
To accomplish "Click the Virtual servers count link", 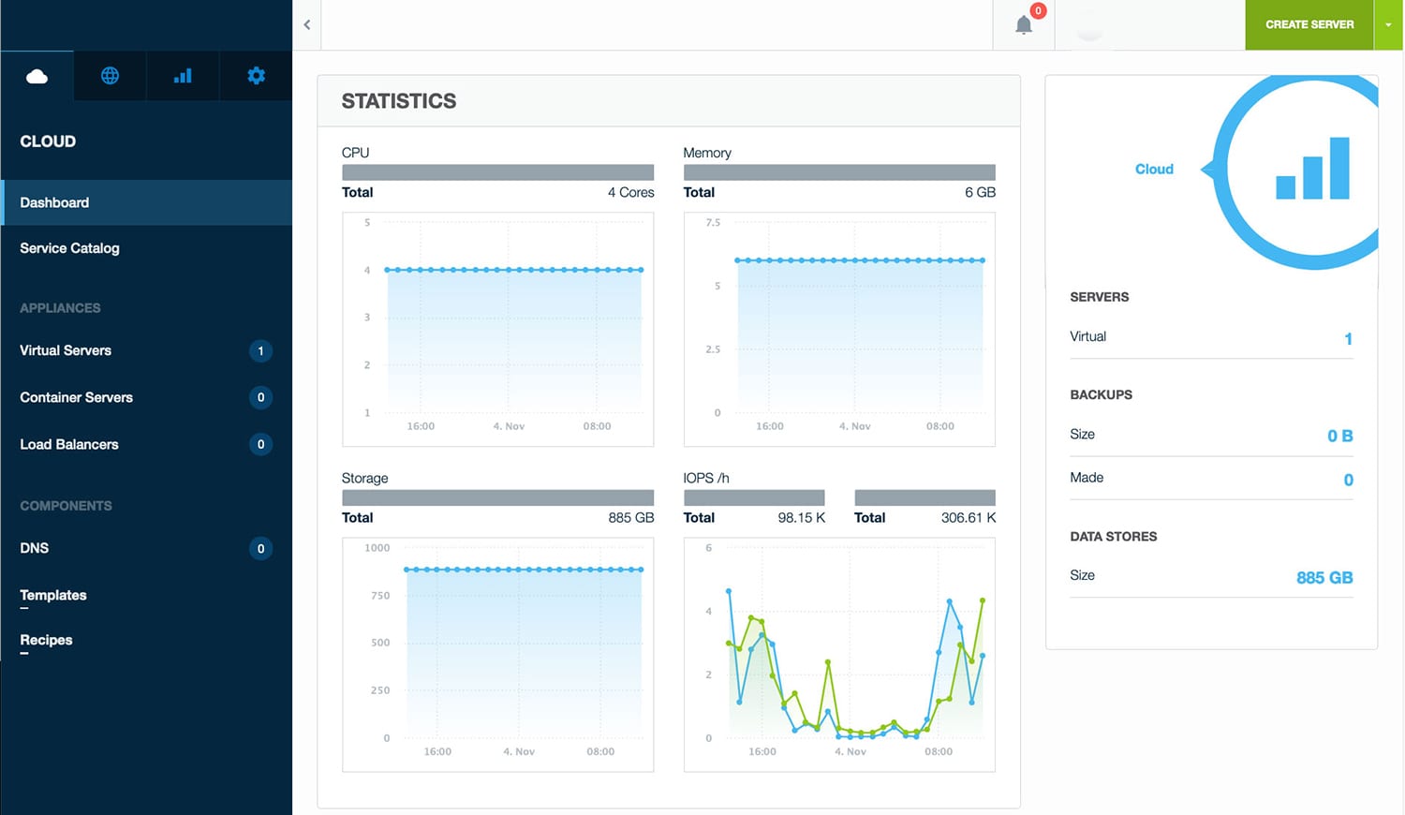I will click(1348, 339).
